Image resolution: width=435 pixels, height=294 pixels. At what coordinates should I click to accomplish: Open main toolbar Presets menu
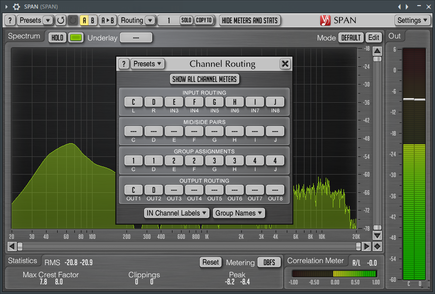click(x=35, y=20)
